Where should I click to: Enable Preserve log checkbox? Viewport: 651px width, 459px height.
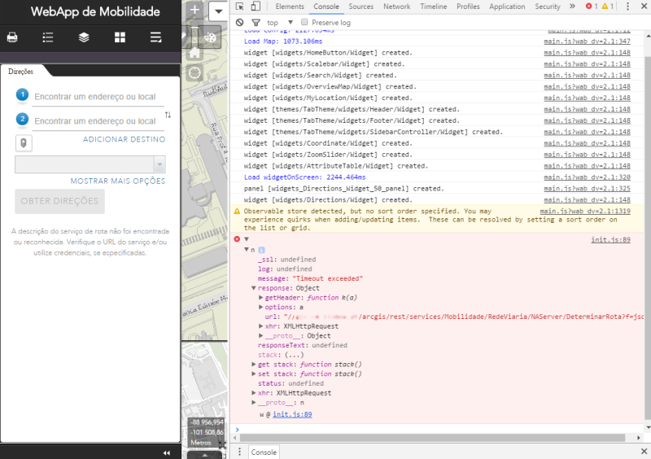coord(304,23)
